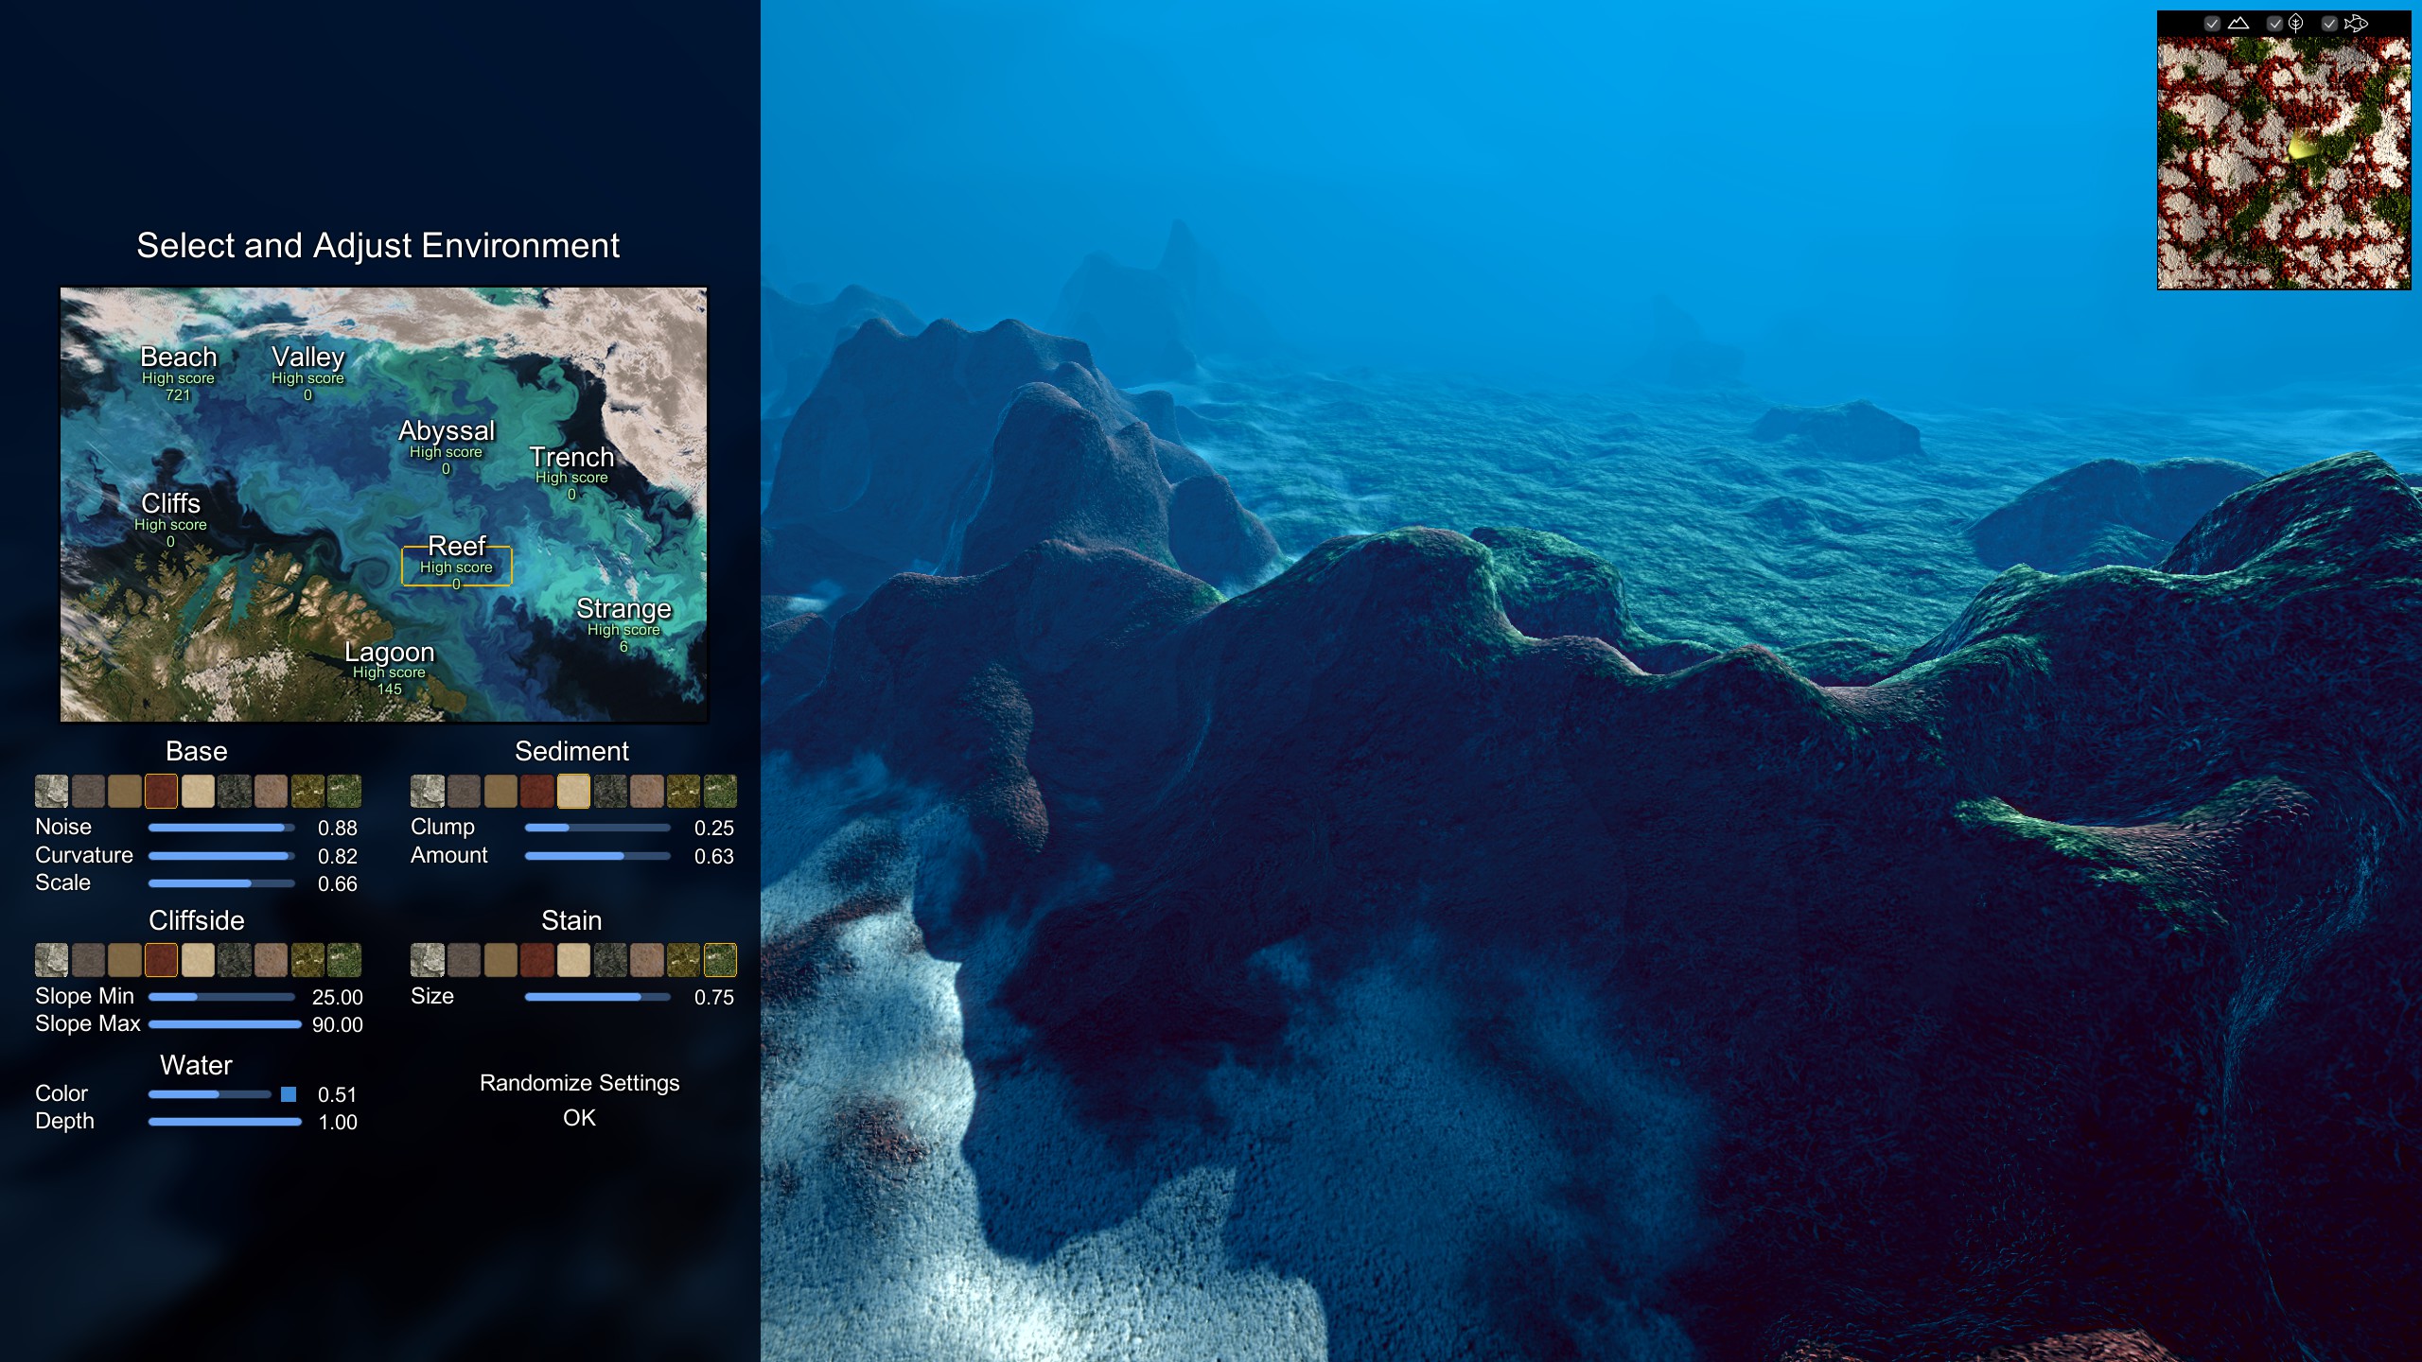The height and width of the screenshot is (1362, 2422).
Task: Uncheck the fish layer checkbox
Action: [x=2329, y=24]
